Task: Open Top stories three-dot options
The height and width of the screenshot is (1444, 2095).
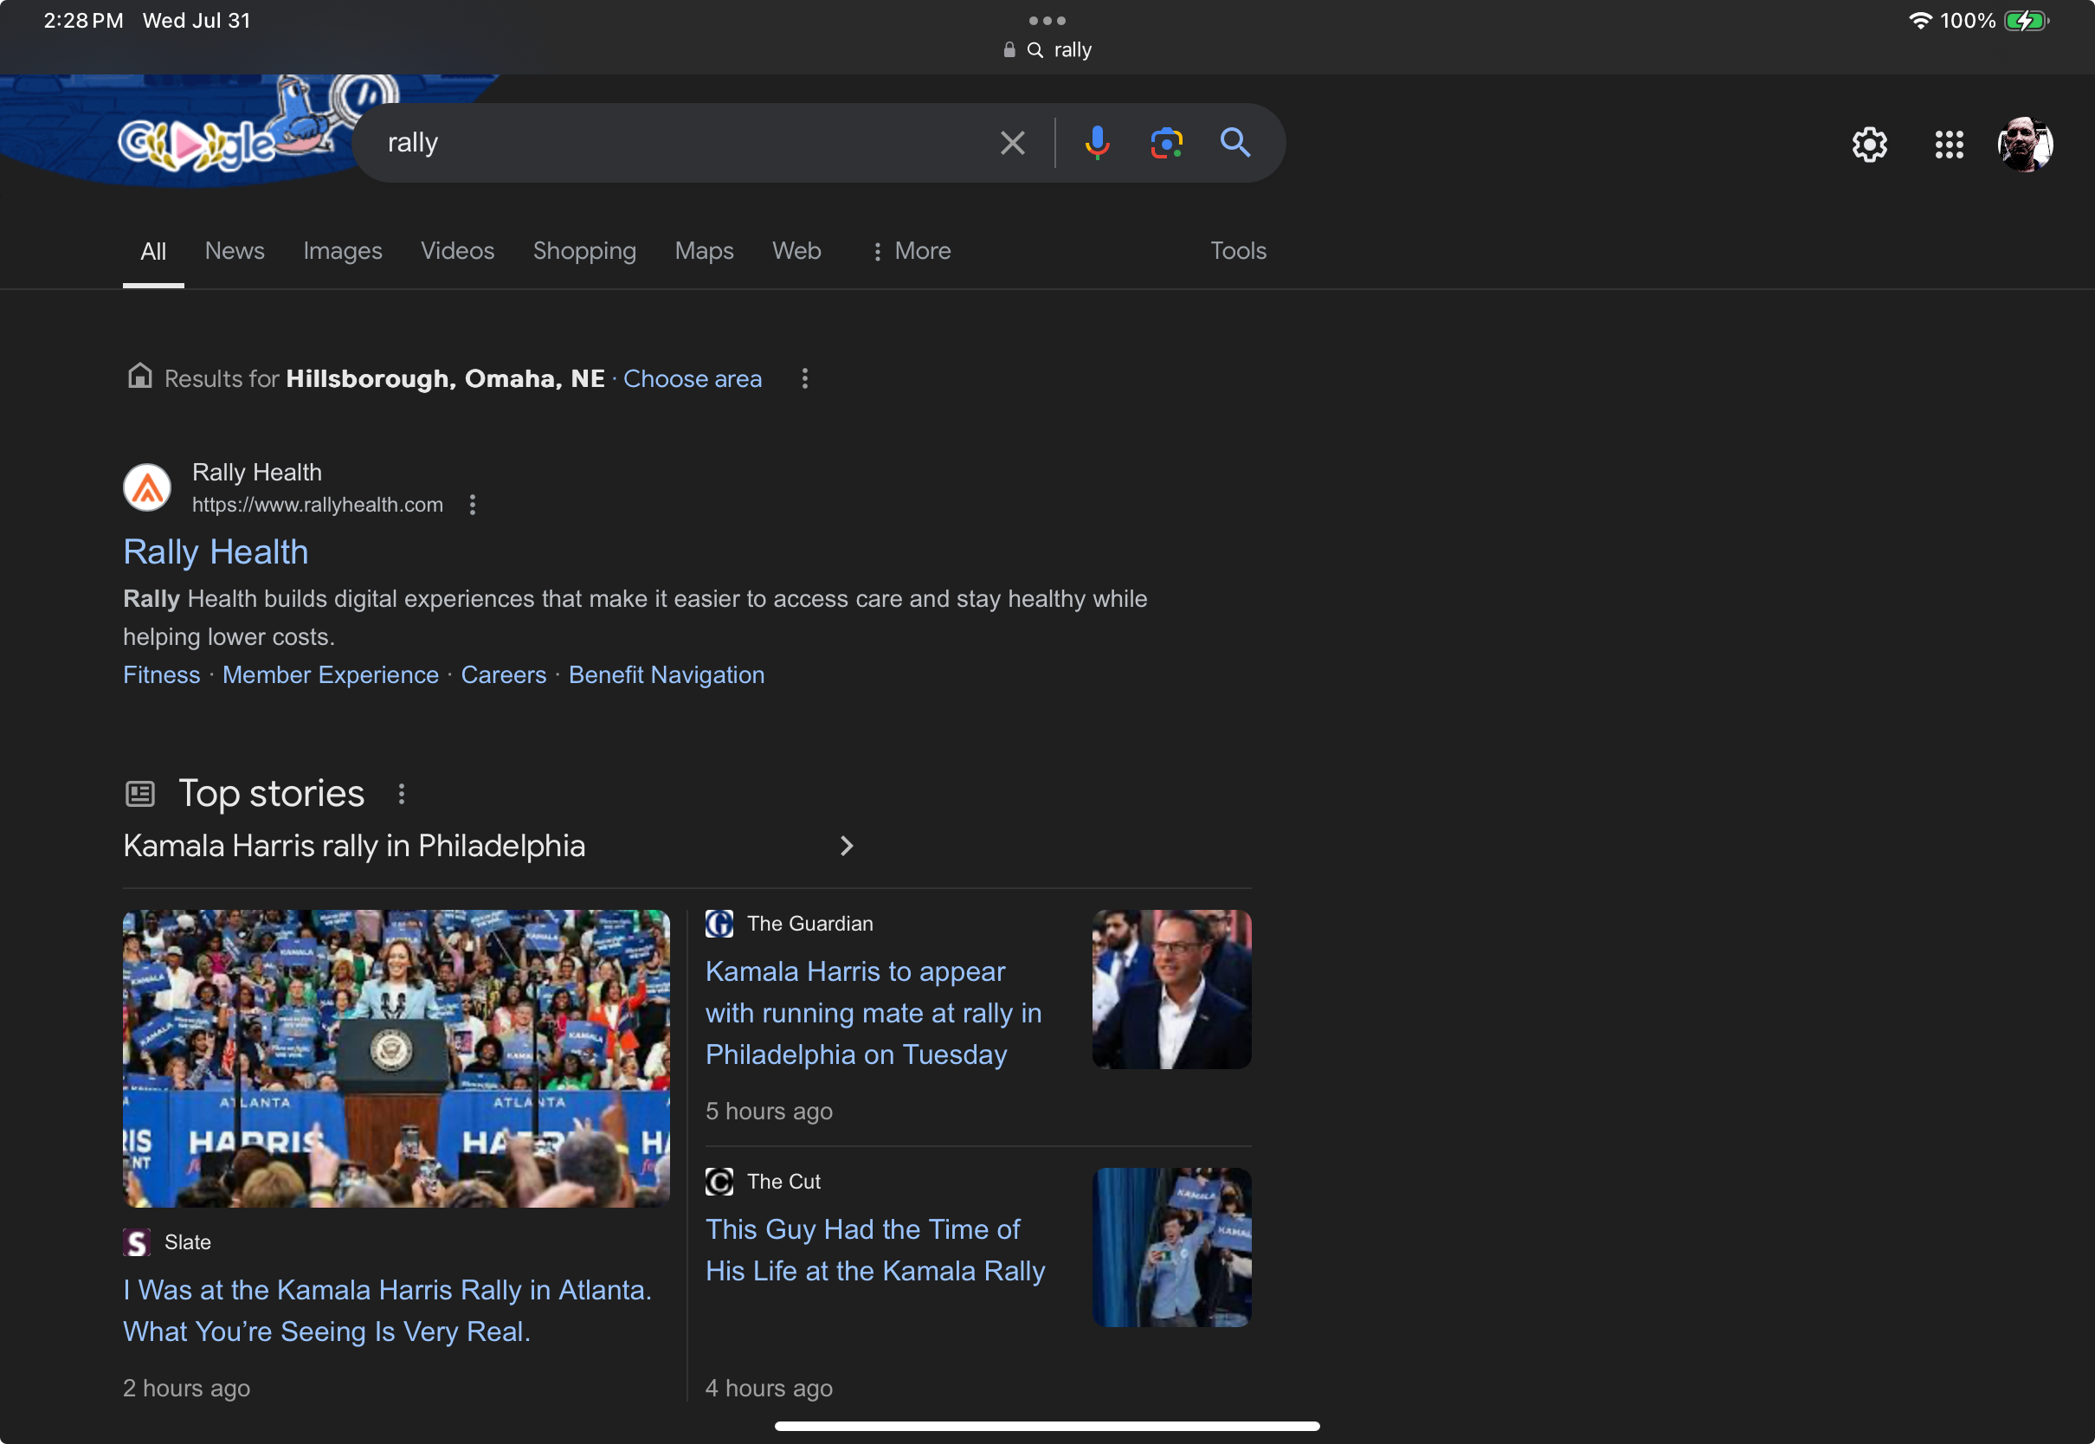Action: (402, 794)
